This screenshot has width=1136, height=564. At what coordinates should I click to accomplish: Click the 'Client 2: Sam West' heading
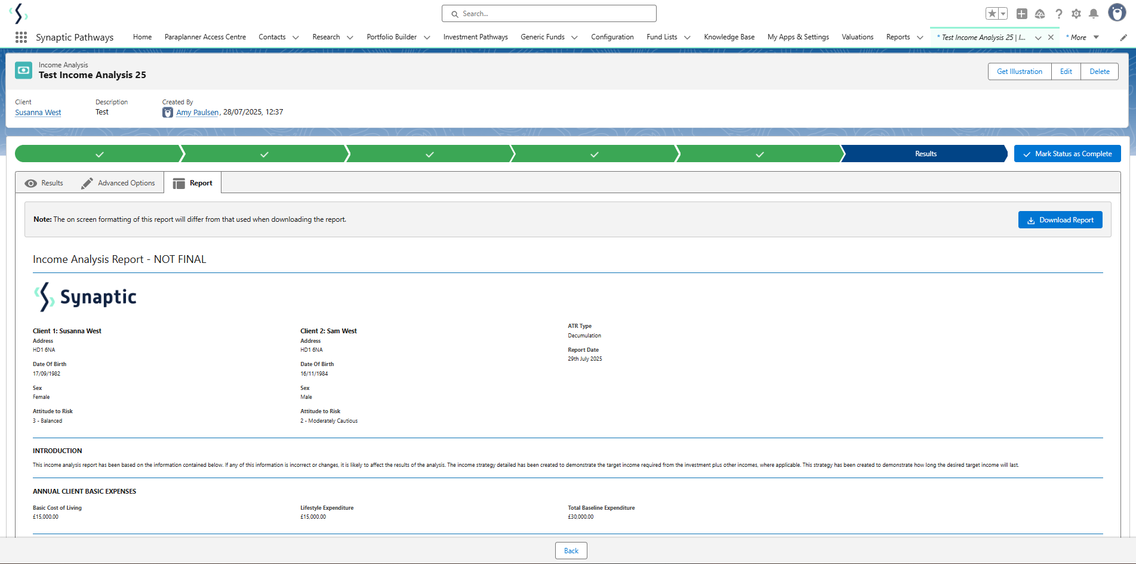pos(328,331)
